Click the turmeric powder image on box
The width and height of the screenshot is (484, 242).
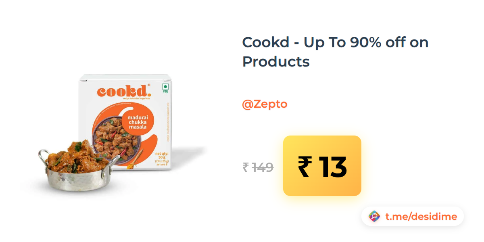[x=132, y=163]
